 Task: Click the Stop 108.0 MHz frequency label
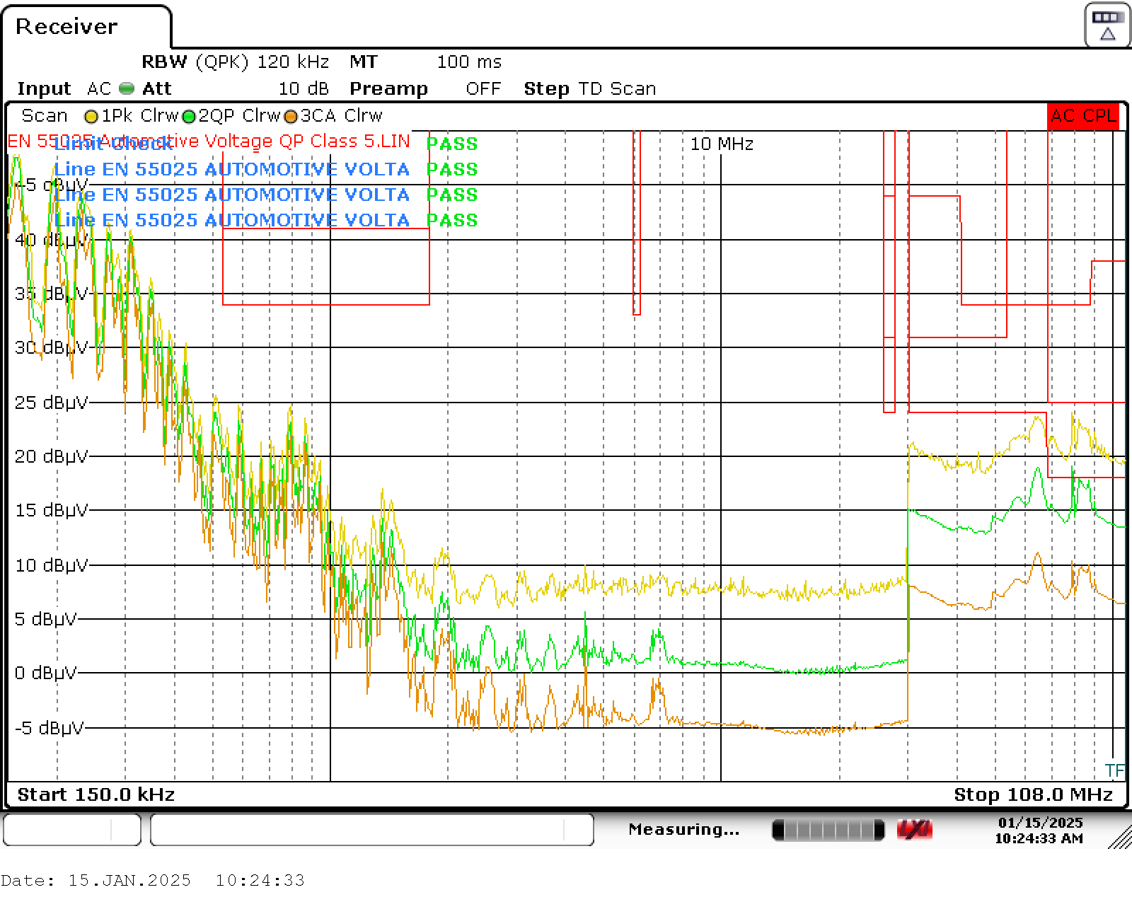tap(1033, 794)
